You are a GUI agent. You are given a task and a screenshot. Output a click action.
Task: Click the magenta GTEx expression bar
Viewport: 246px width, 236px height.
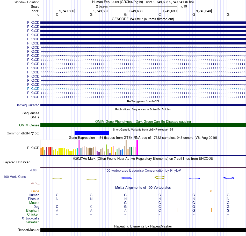(137, 148)
